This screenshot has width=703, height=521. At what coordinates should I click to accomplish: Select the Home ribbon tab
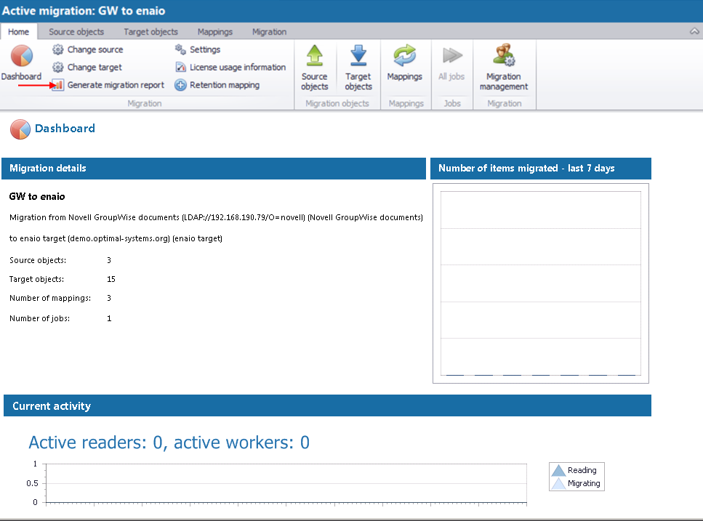point(19,32)
